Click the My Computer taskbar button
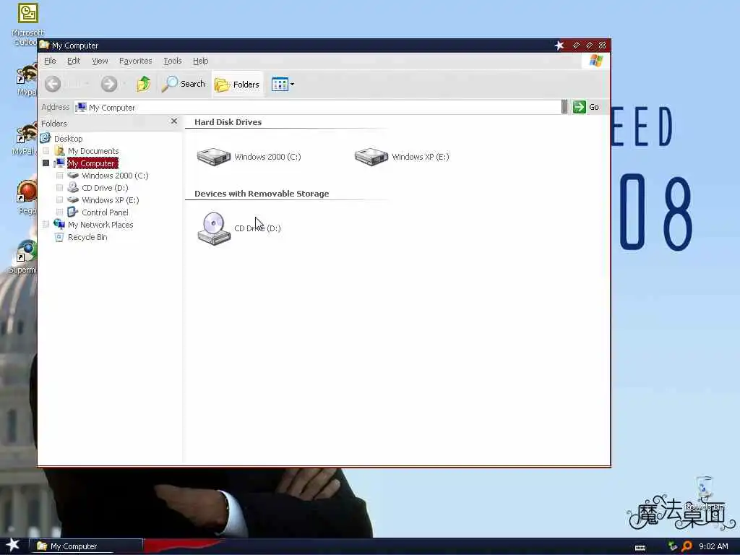The height and width of the screenshot is (555, 740). [86, 546]
